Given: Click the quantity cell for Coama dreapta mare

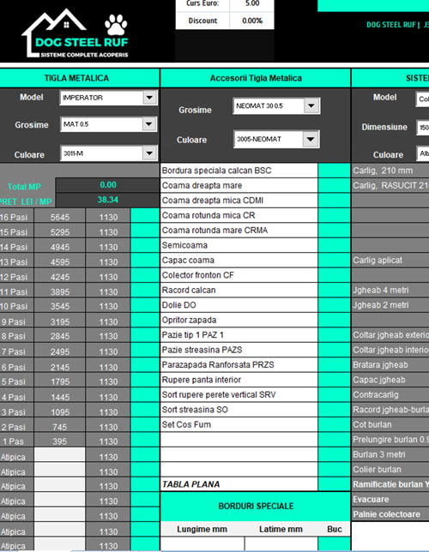Looking at the screenshot, I should (334, 185).
